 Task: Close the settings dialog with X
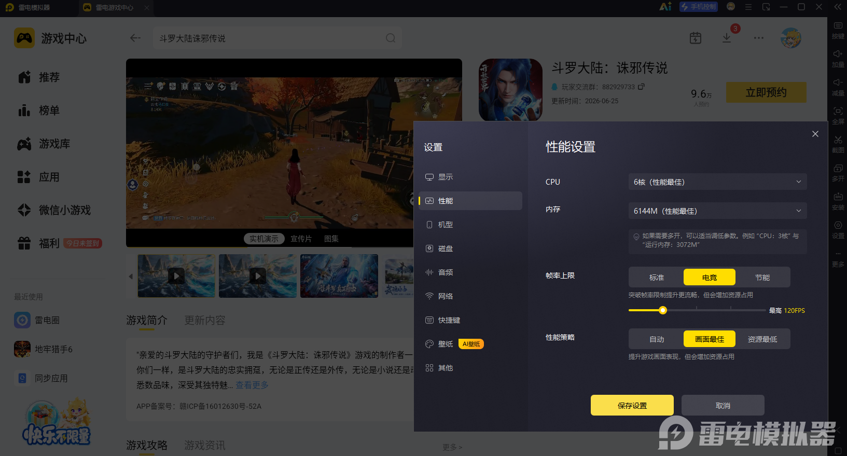coord(815,134)
